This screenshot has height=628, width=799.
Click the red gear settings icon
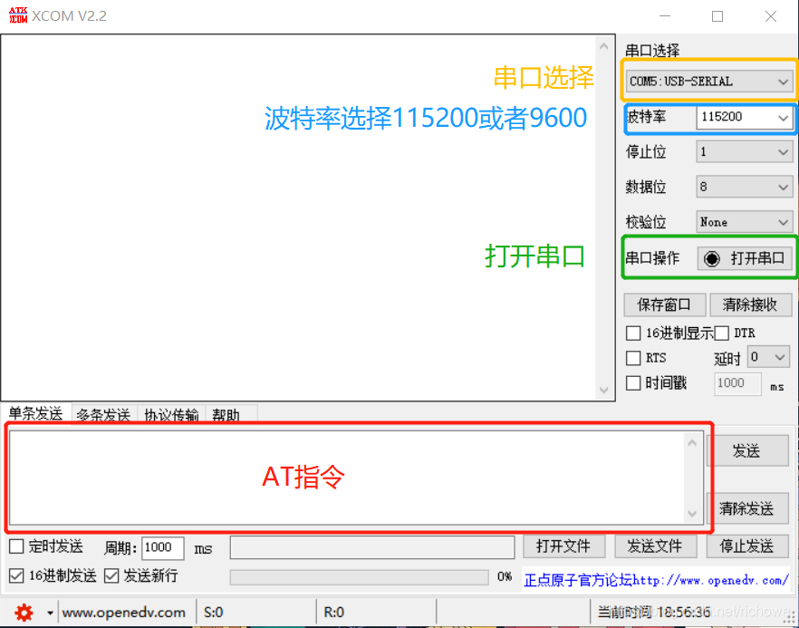pyautogui.click(x=24, y=613)
